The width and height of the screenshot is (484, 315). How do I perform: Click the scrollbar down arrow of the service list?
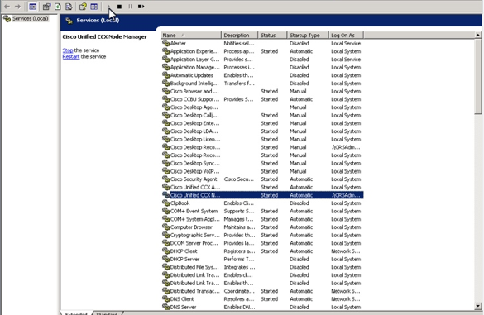click(x=478, y=306)
